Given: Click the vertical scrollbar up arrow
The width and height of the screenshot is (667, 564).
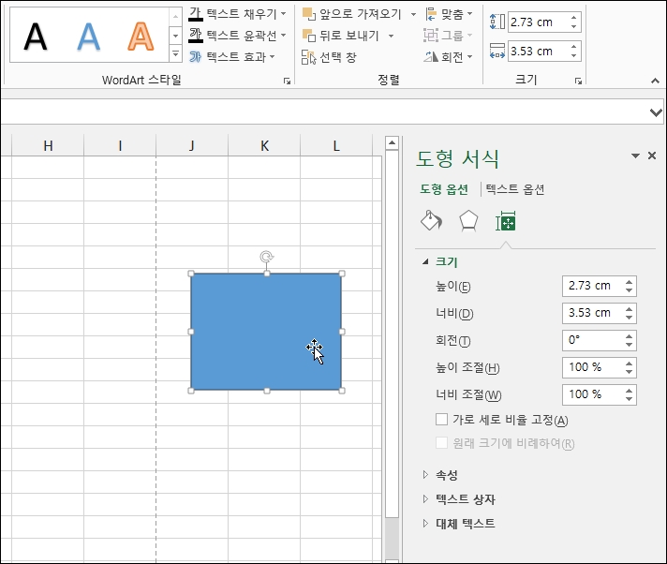Looking at the screenshot, I should tap(392, 143).
